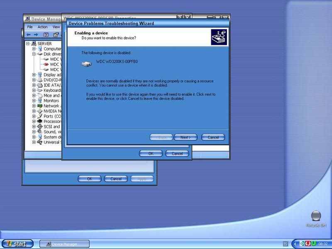The image size is (332, 249).
Task: Show hidden system tray icons arrow
Action: 295,244
